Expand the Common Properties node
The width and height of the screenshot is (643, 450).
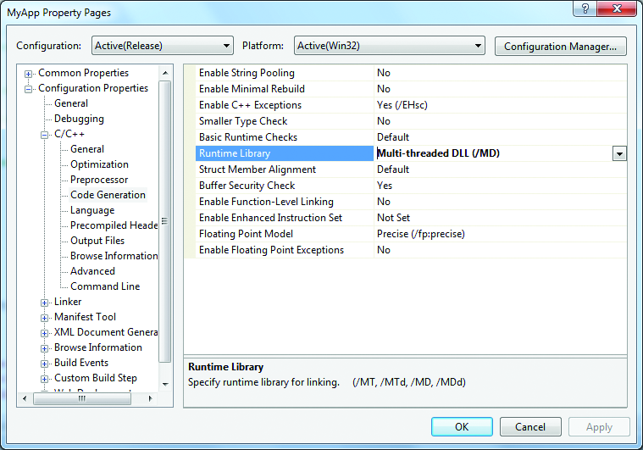(x=29, y=73)
